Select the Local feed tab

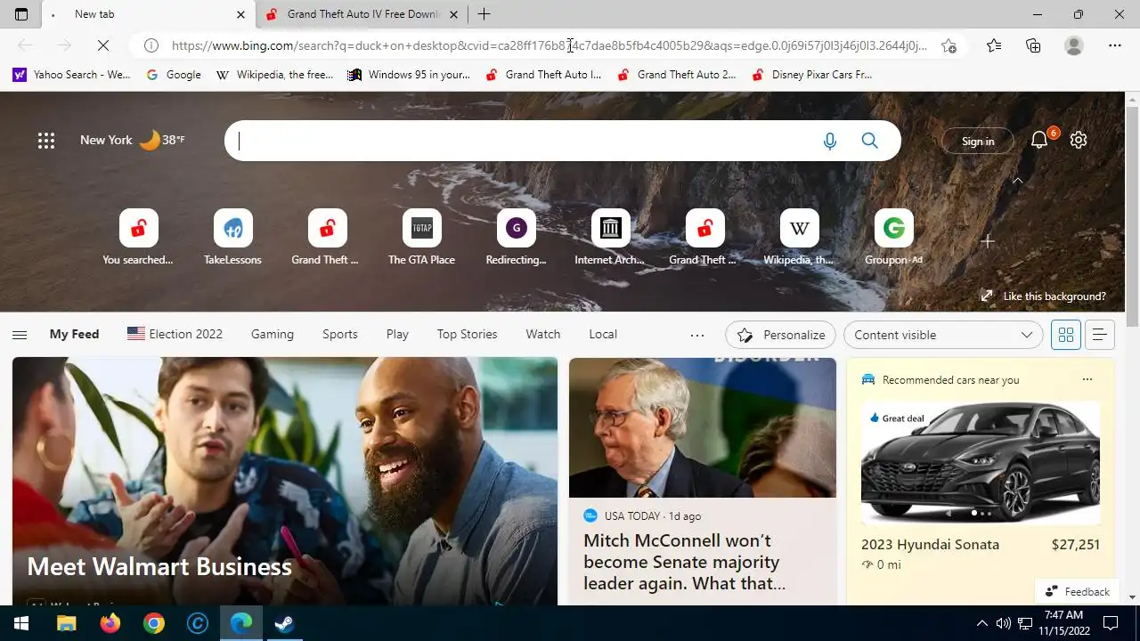pyautogui.click(x=603, y=334)
